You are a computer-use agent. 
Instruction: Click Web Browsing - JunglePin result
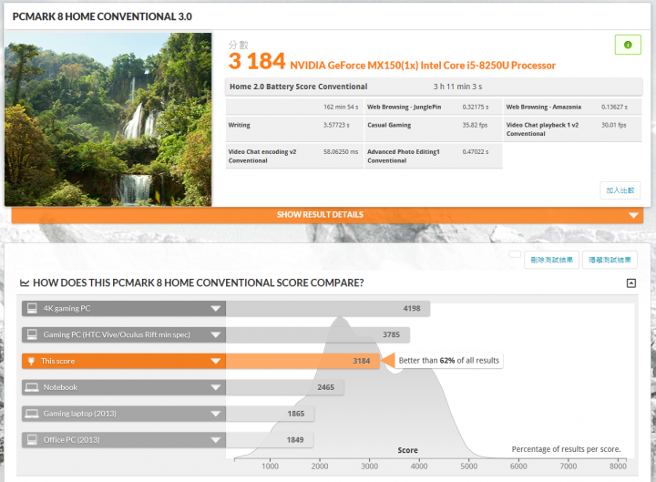(433, 108)
